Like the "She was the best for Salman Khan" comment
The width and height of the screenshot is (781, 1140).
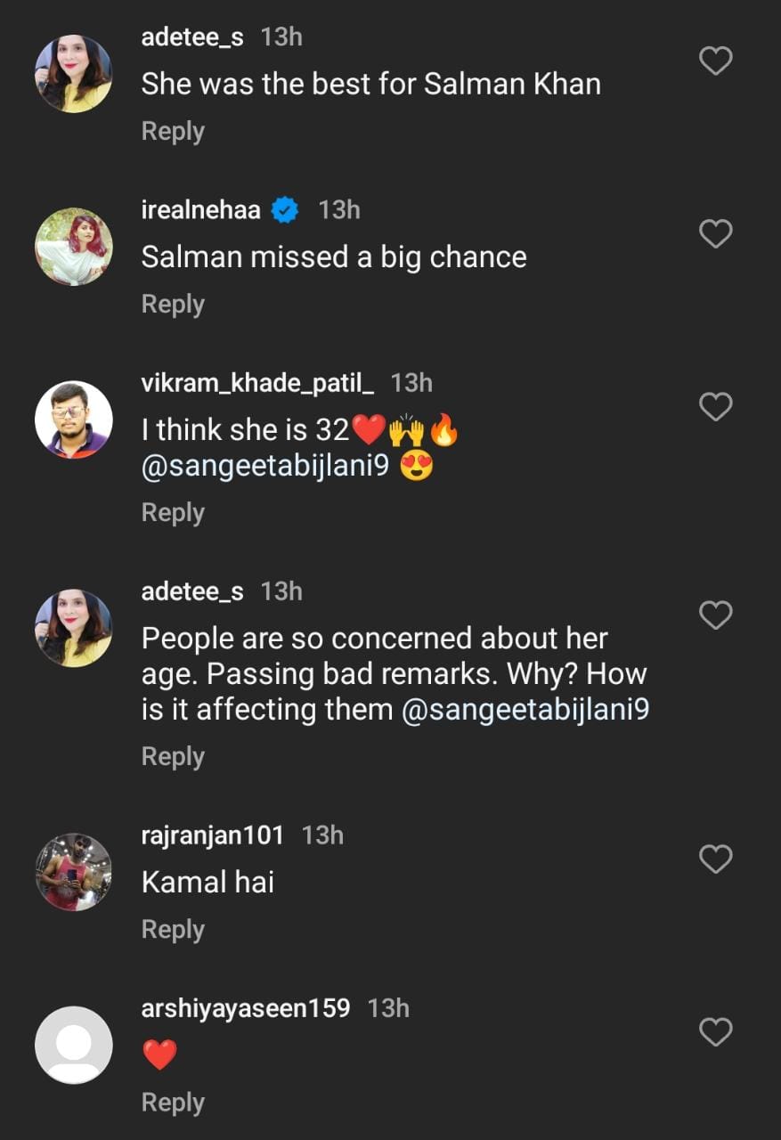(x=715, y=61)
